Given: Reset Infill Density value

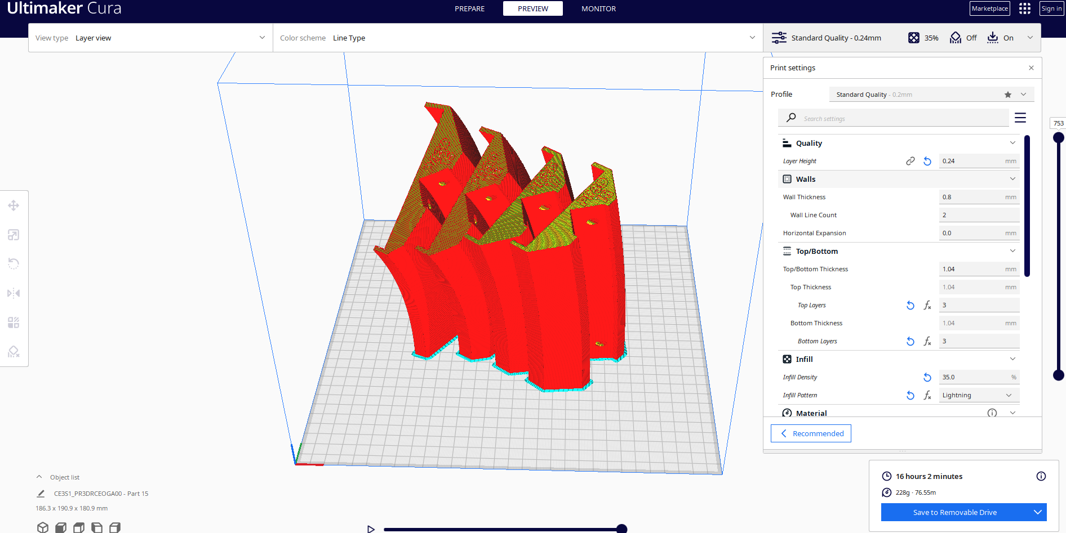Looking at the screenshot, I should (927, 377).
